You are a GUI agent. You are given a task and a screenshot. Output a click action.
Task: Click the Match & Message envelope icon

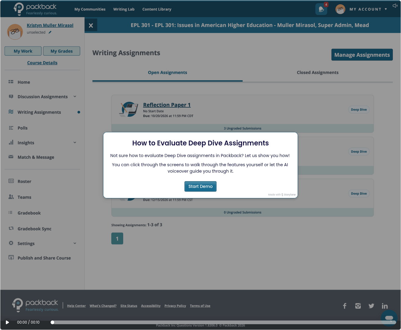coord(11,157)
